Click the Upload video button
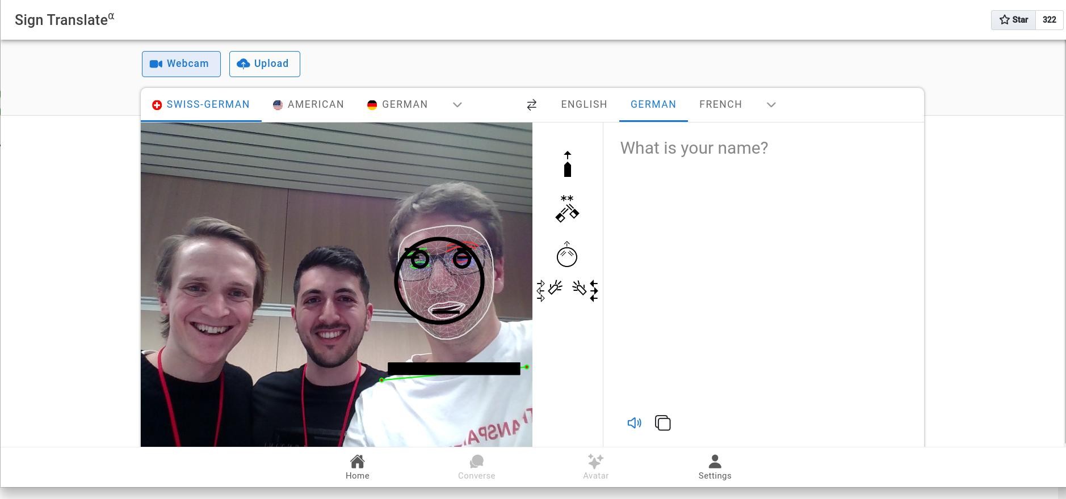Screen dimensions: 1066x499 pyautogui.click(x=265, y=64)
